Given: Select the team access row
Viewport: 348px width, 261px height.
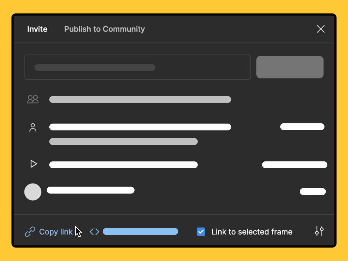Looking at the screenshot, I should pyautogui.click(x=140, y=99).
